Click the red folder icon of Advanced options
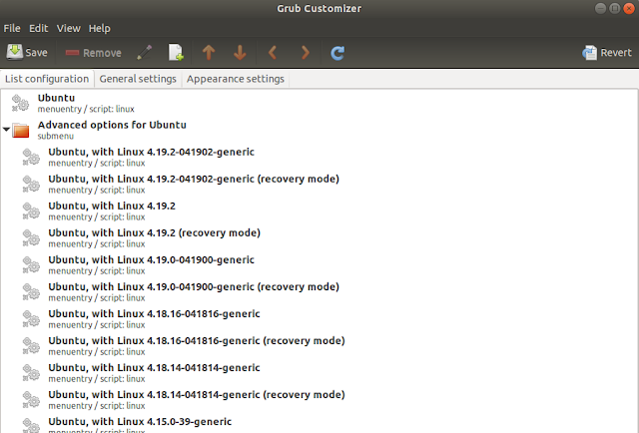 pyautogui.click(x=20, y=131)
